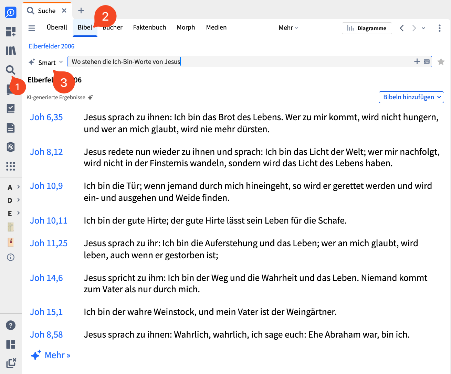The width and height of the screenshot is (451, 374).
Task: Load more results via Mehr »
Action: 51,355
